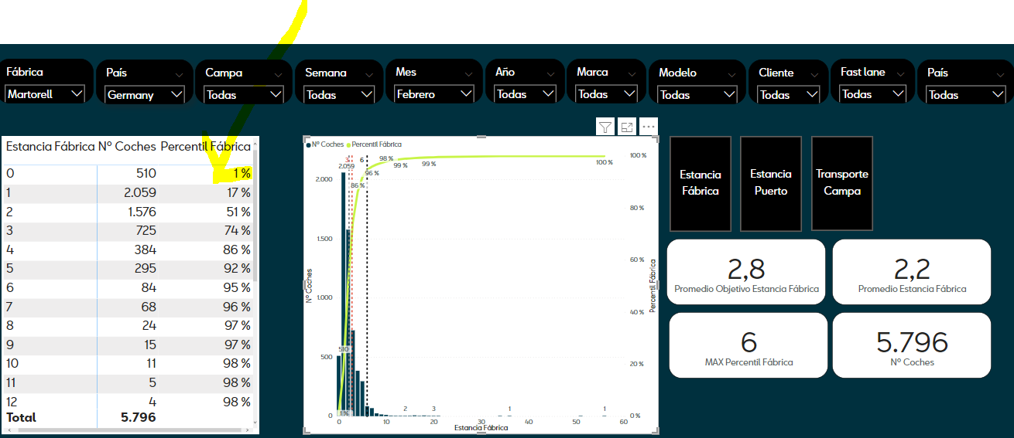Open the Año slicer dropdown

click(x=526, y=94)
